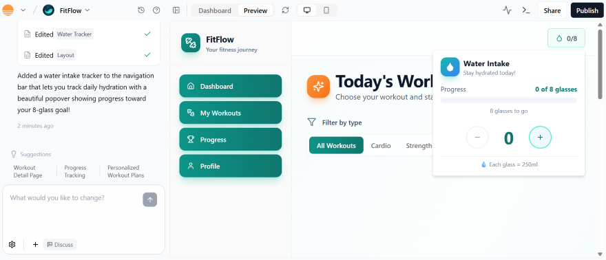The width and height of the screenshot is (606, 260).
Task: Open Profile in the app sidebar
Action: pos(230,166)
